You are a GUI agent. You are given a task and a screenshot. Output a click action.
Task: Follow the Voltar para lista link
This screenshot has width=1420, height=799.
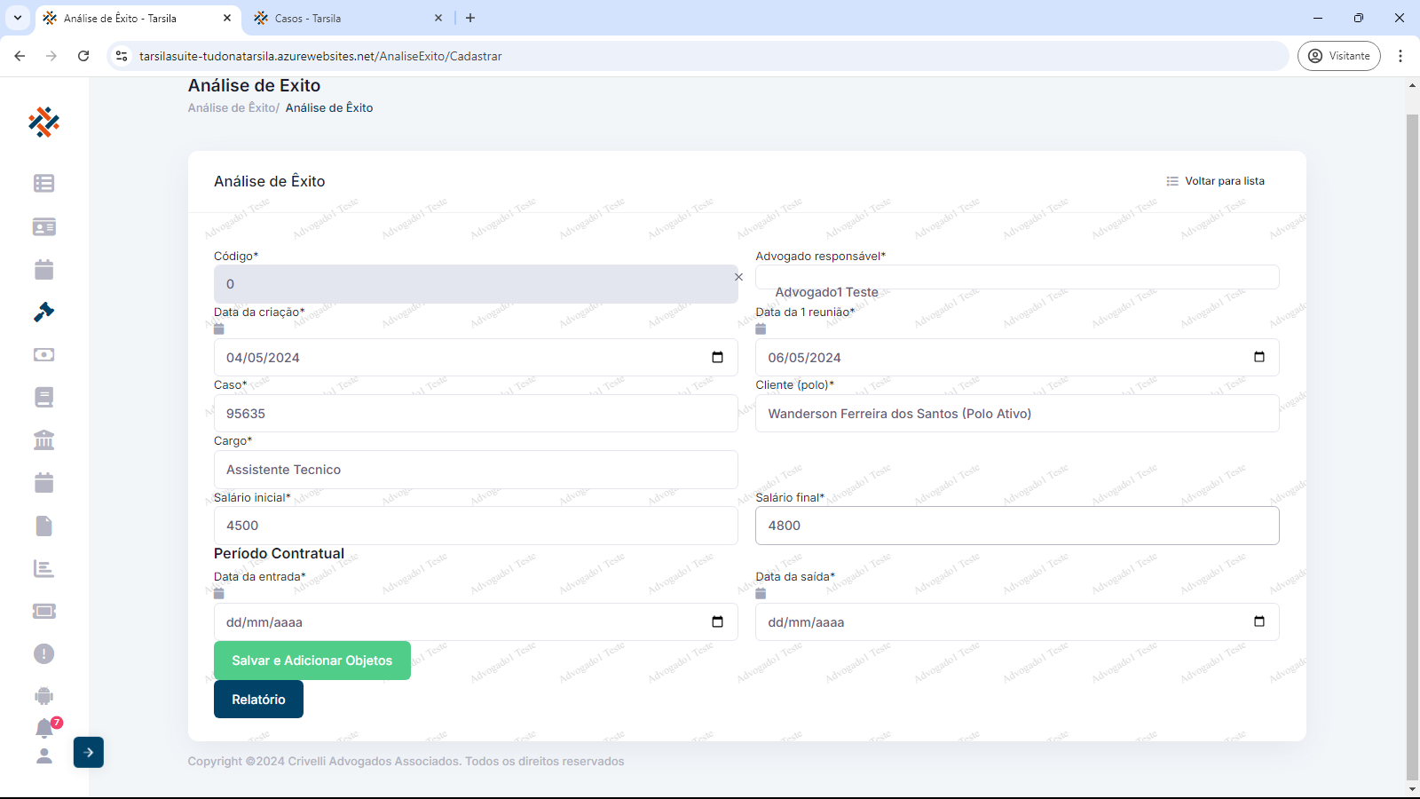pos(1215,181)
